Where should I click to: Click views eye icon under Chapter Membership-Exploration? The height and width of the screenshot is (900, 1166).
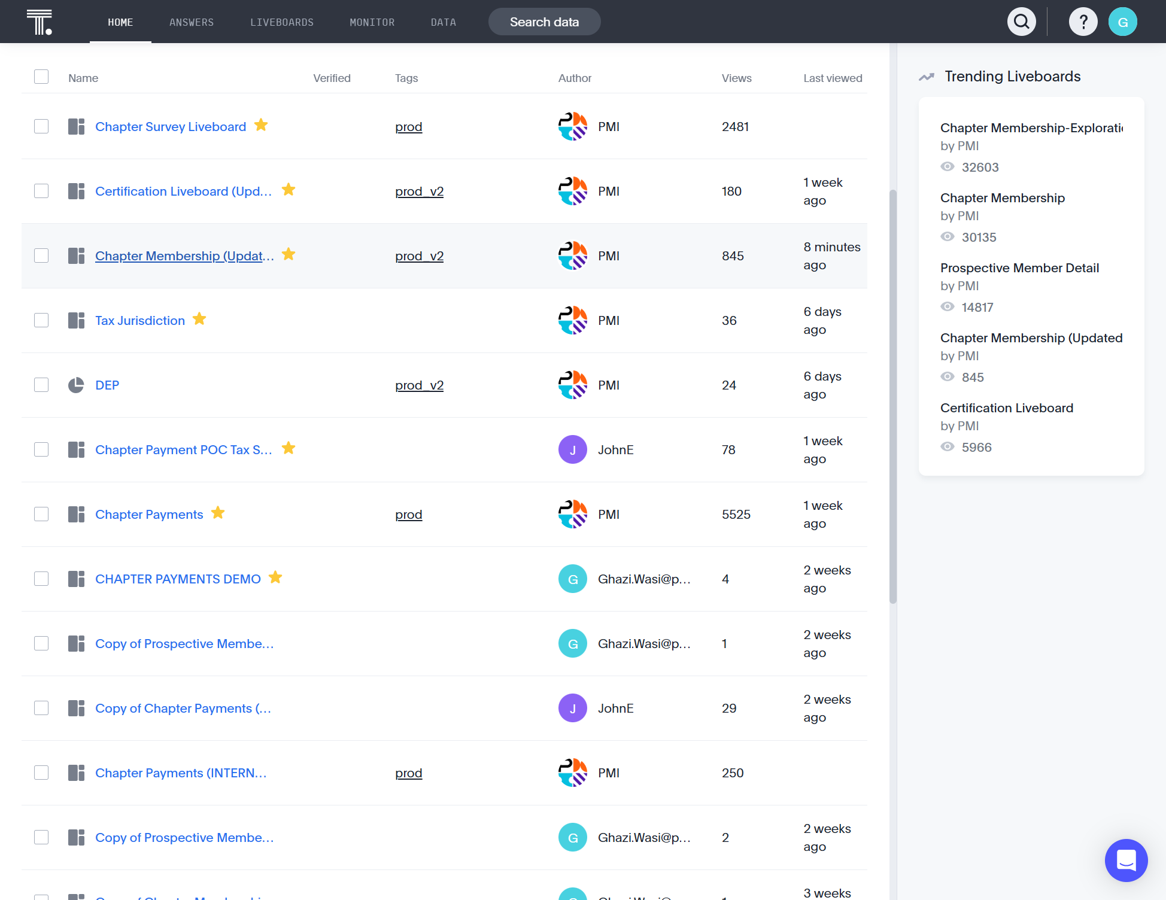click(948, 166)
